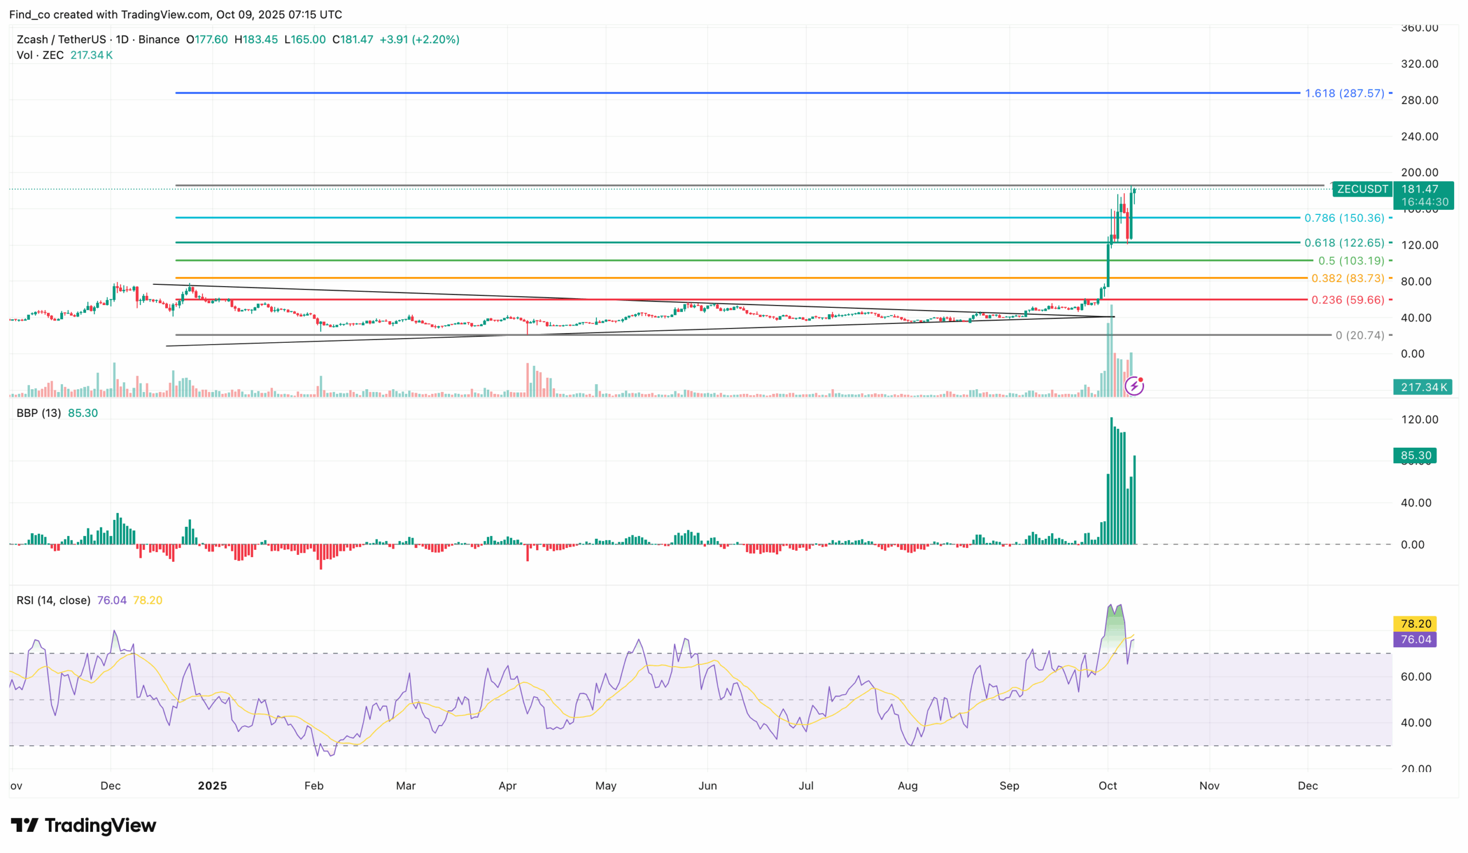This screenshot has width=1468, height=853.
Task: Click the Jun label on time axis
Action: (708, 785)
